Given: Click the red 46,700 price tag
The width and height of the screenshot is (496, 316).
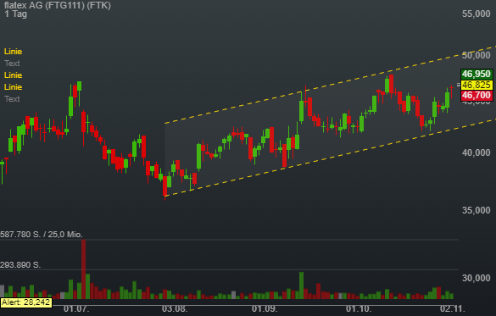Looking at the screenshot, I should point(476,95).
